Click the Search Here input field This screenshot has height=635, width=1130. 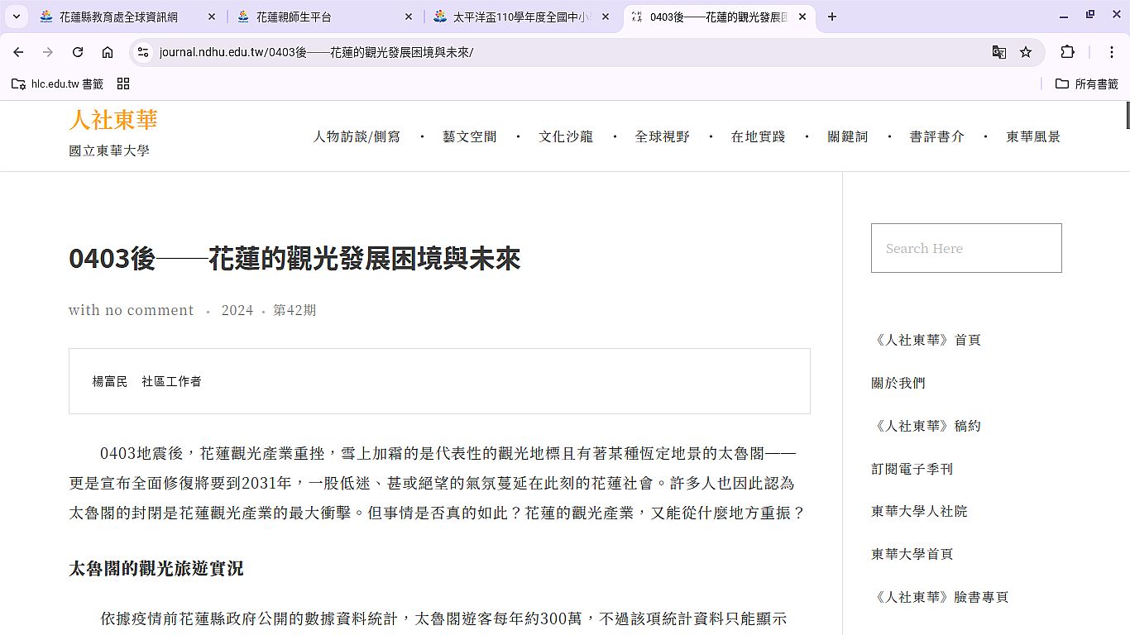coord(965,248)
